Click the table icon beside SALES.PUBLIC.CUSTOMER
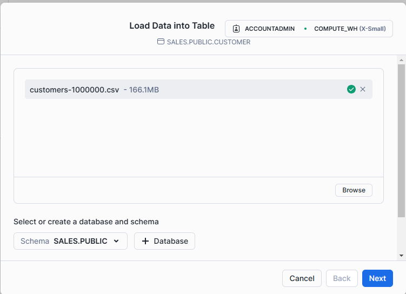This screenshot has width=406, height=294. click(161, 42)
